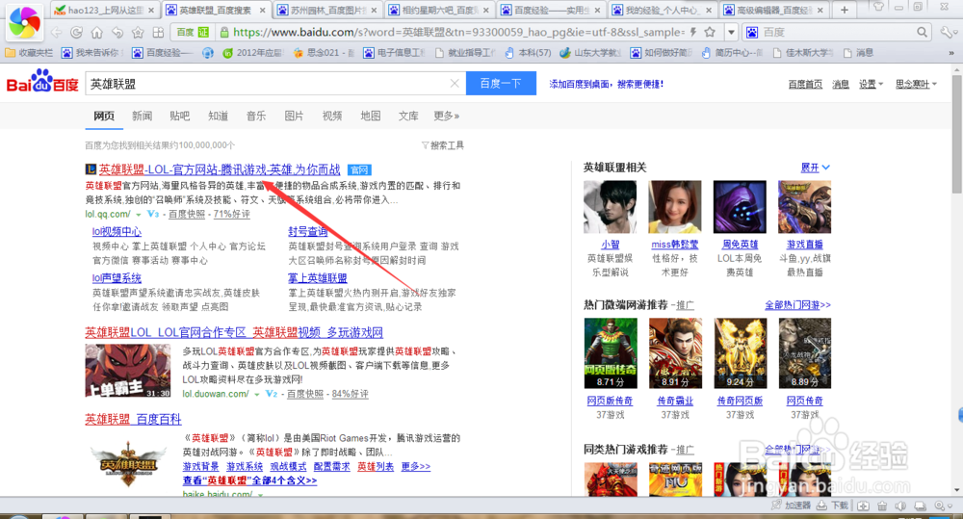The image size is (963, 519).
Task: Open 英雄联盟-LOL-官方网站 result link
Action: 220,169
